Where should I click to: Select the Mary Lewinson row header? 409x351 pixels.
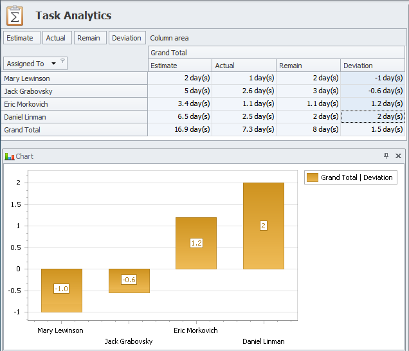(x=75, y=78)
